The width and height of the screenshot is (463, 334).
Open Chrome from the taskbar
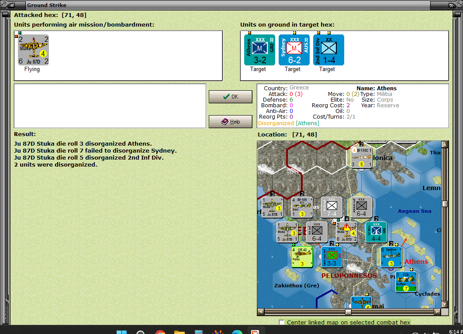(x=160, y=332)
